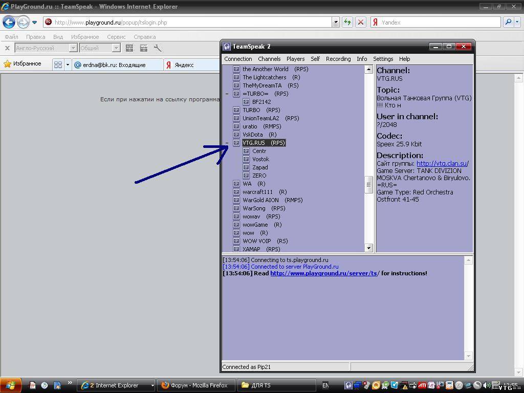Image resolution: width=524 pixels, height=393 pixels.
Task: Click the Internet Explorer forward arrow
Action: pyautogui.click(x=23, y=23)
